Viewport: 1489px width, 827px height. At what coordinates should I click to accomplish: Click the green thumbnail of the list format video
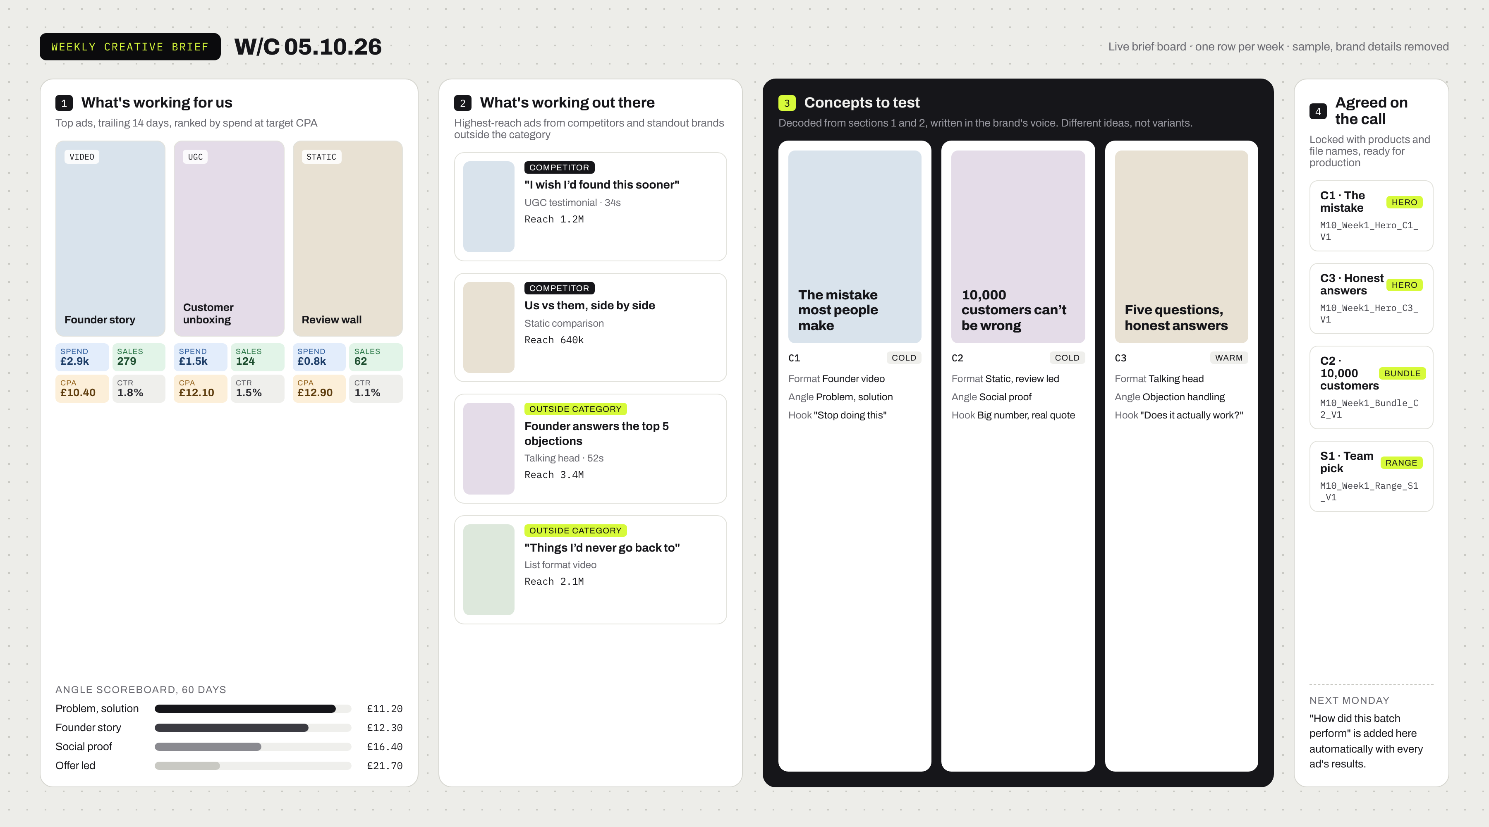(x=488, y=570)
